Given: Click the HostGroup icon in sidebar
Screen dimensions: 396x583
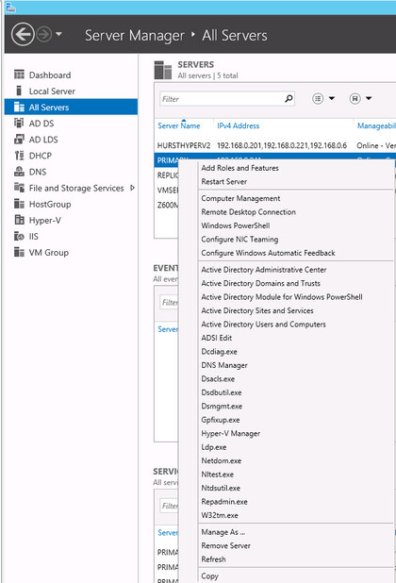Looking at the screenshot, I should pos(19,204).
